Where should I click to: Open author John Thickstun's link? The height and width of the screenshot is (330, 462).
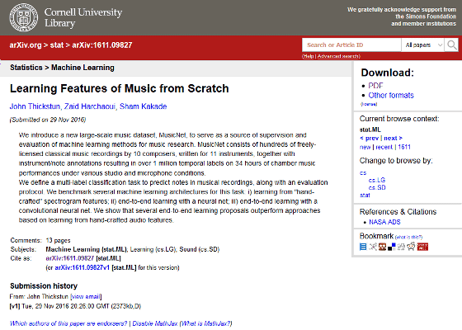click(35, 106)
